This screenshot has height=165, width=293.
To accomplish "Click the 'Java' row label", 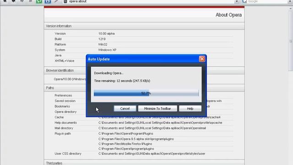I will tap(58, 55).
